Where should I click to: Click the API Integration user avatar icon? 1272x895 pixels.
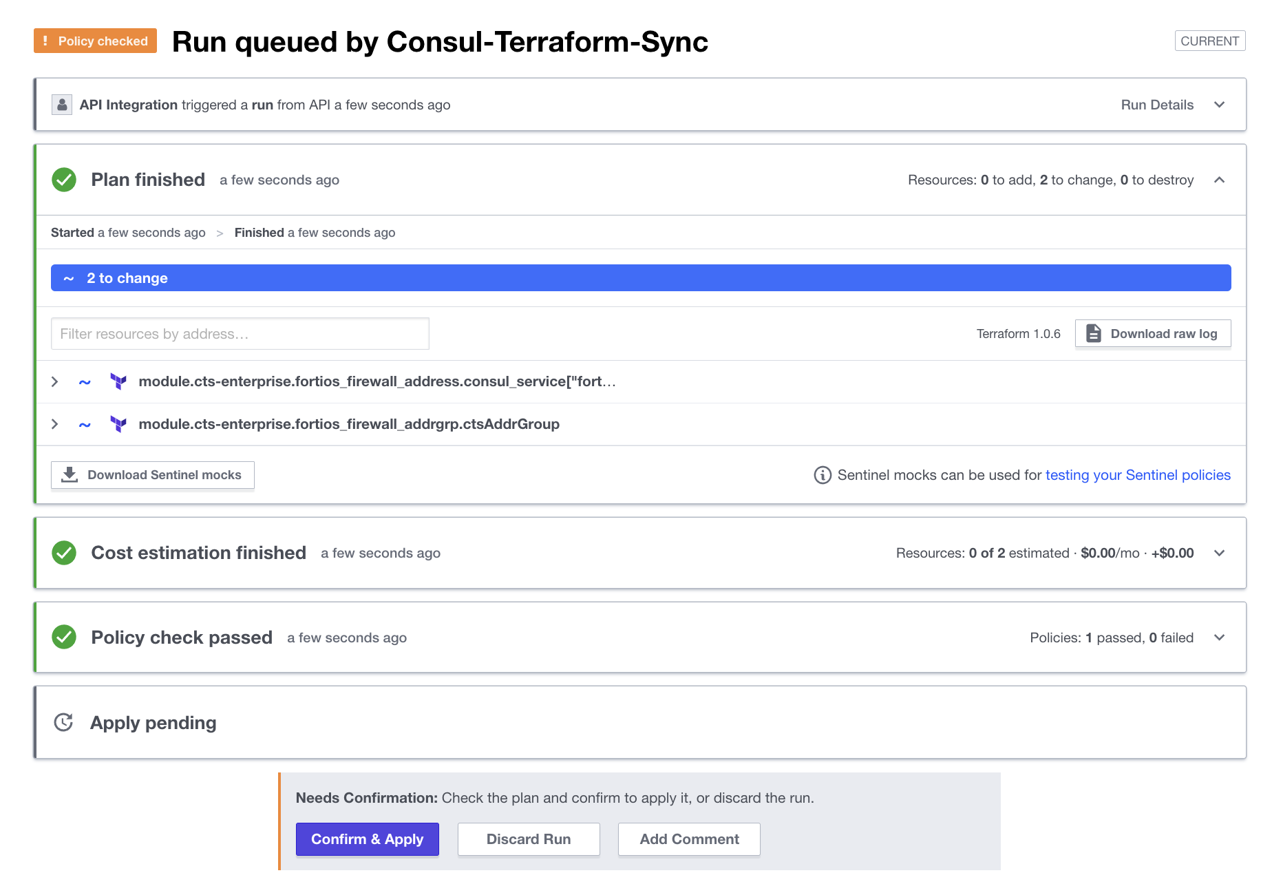62,105
